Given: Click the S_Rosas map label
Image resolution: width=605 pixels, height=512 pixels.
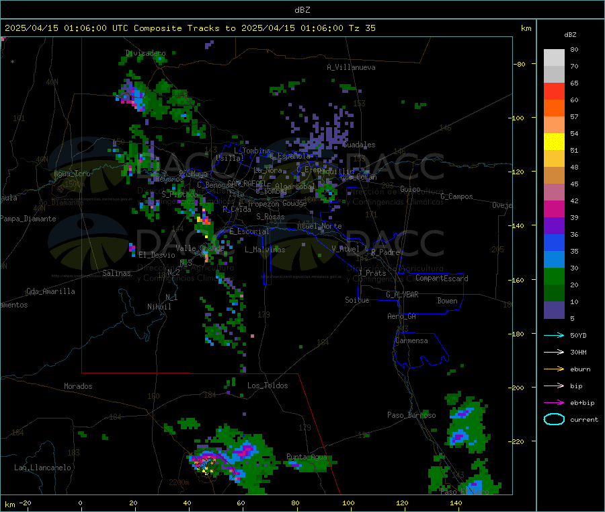Looking at the screenshot, I should pos(270,217).
